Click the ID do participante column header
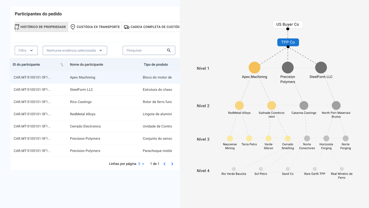This screenshot has height=208, width=369. click(x=26, y=64)
